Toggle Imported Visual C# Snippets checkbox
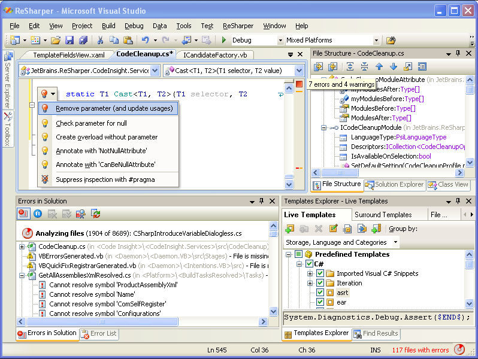The image size is (478, 359). [320, 273]
